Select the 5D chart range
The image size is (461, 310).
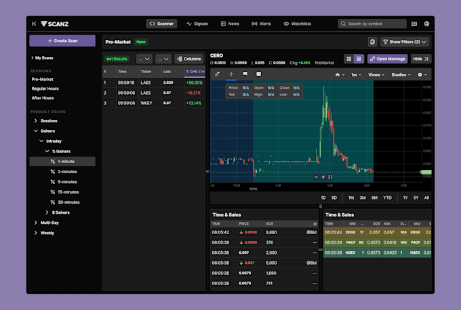click(334, 198)
